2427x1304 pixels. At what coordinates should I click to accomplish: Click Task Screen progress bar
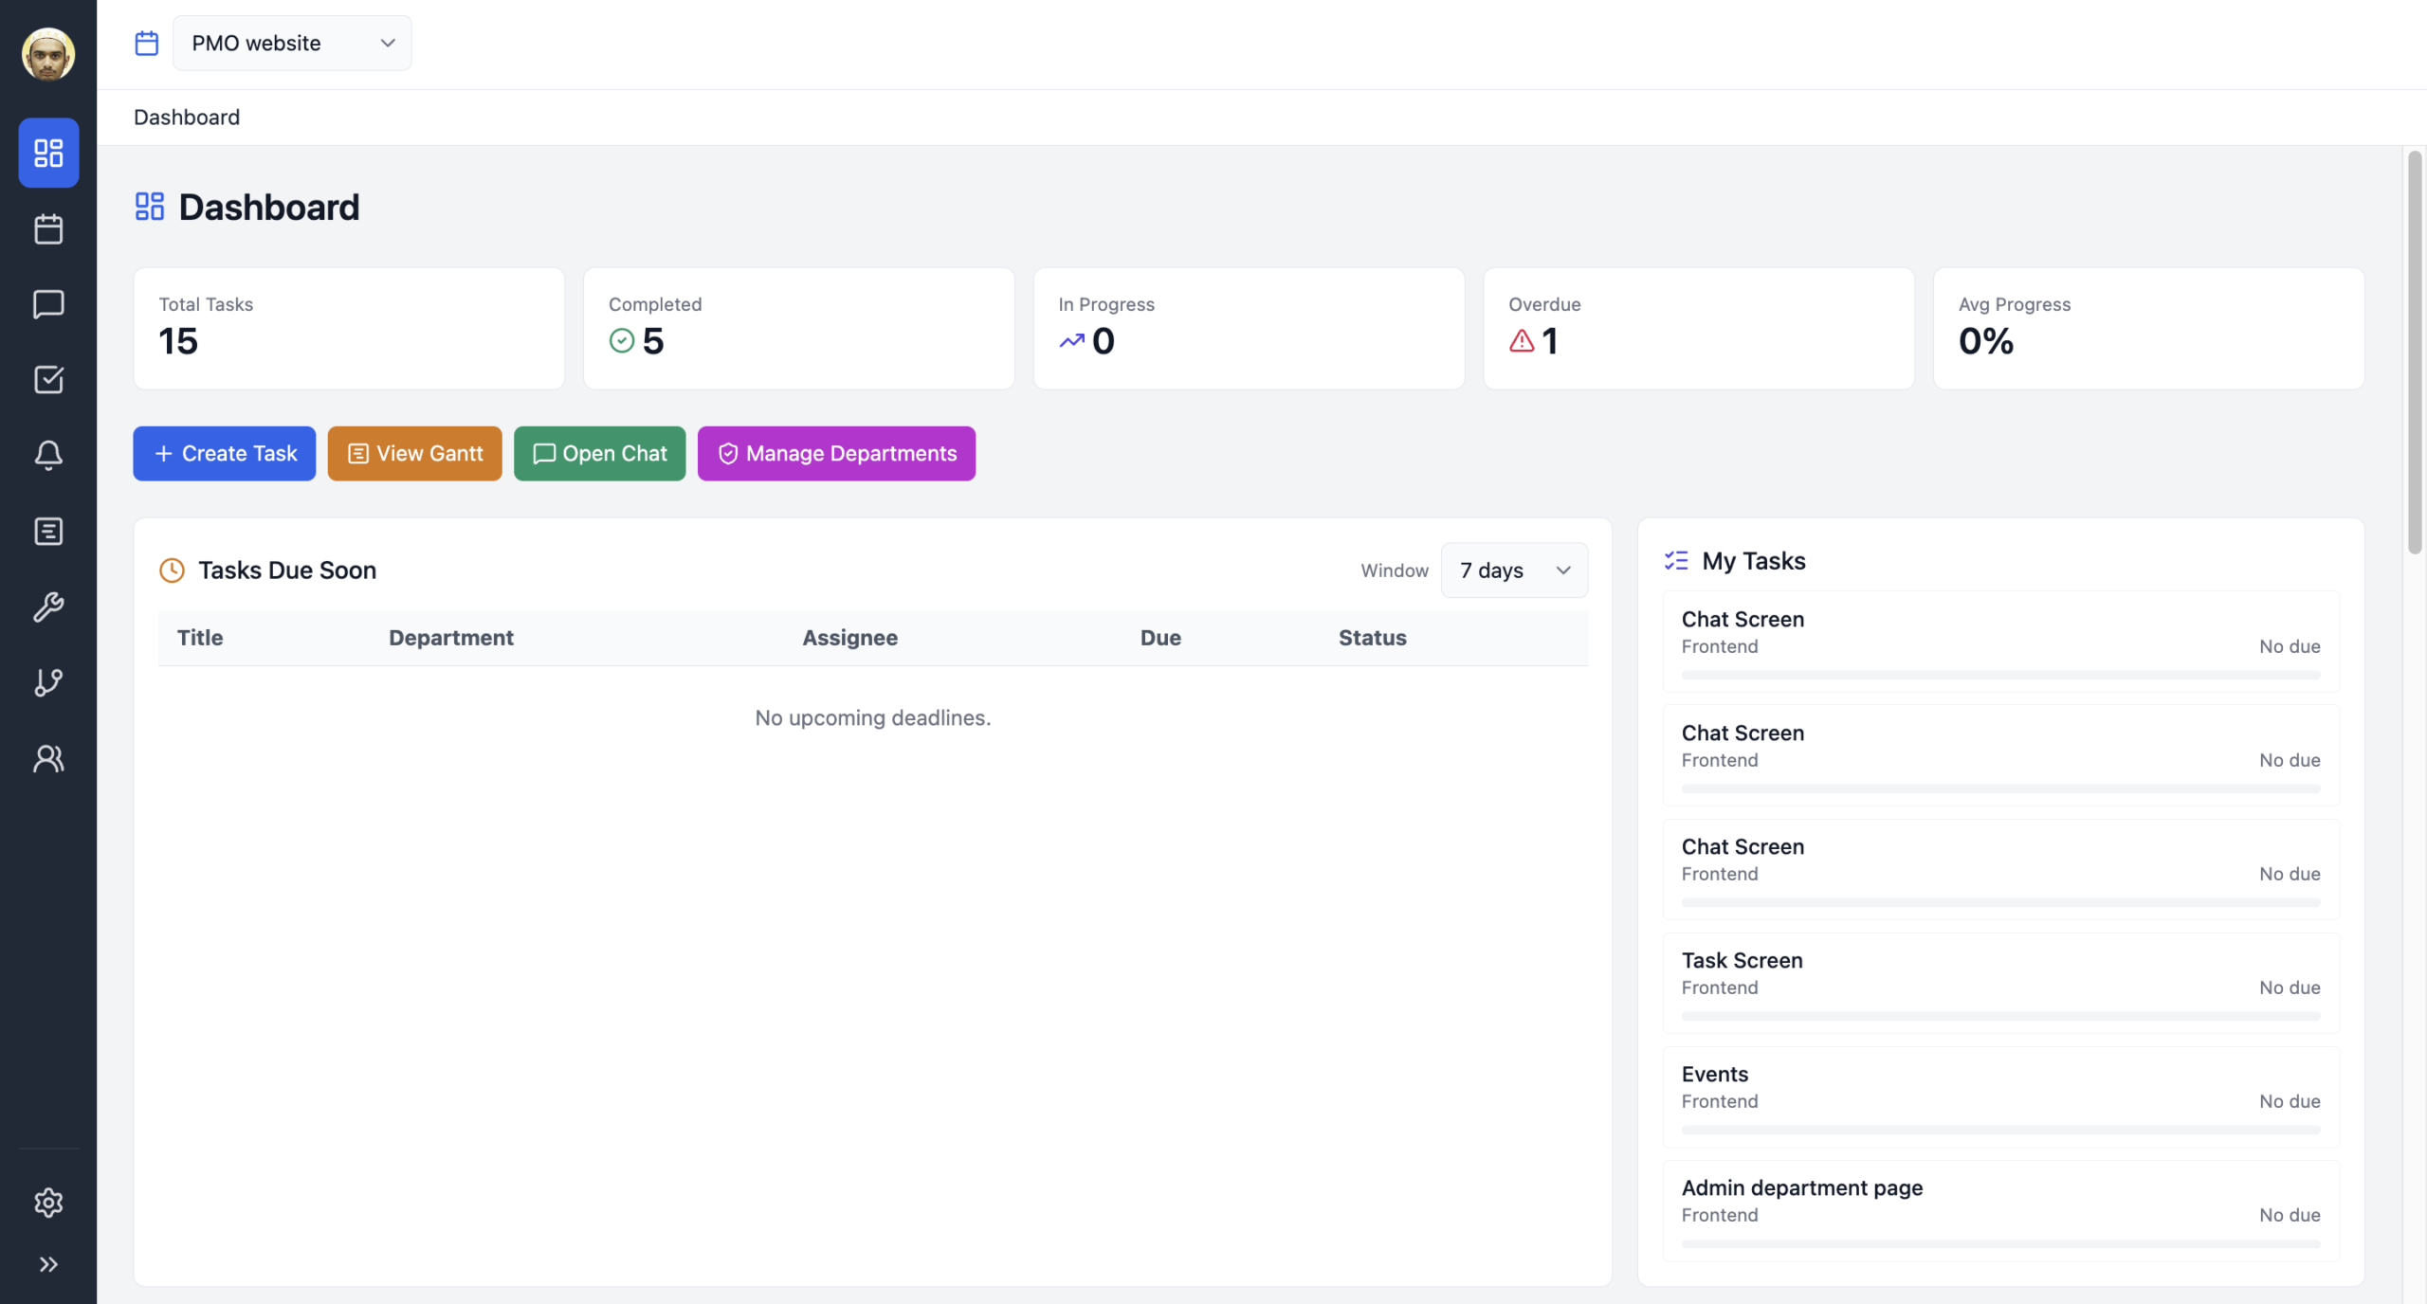pyautogui.click(x=2000, y=1016)
